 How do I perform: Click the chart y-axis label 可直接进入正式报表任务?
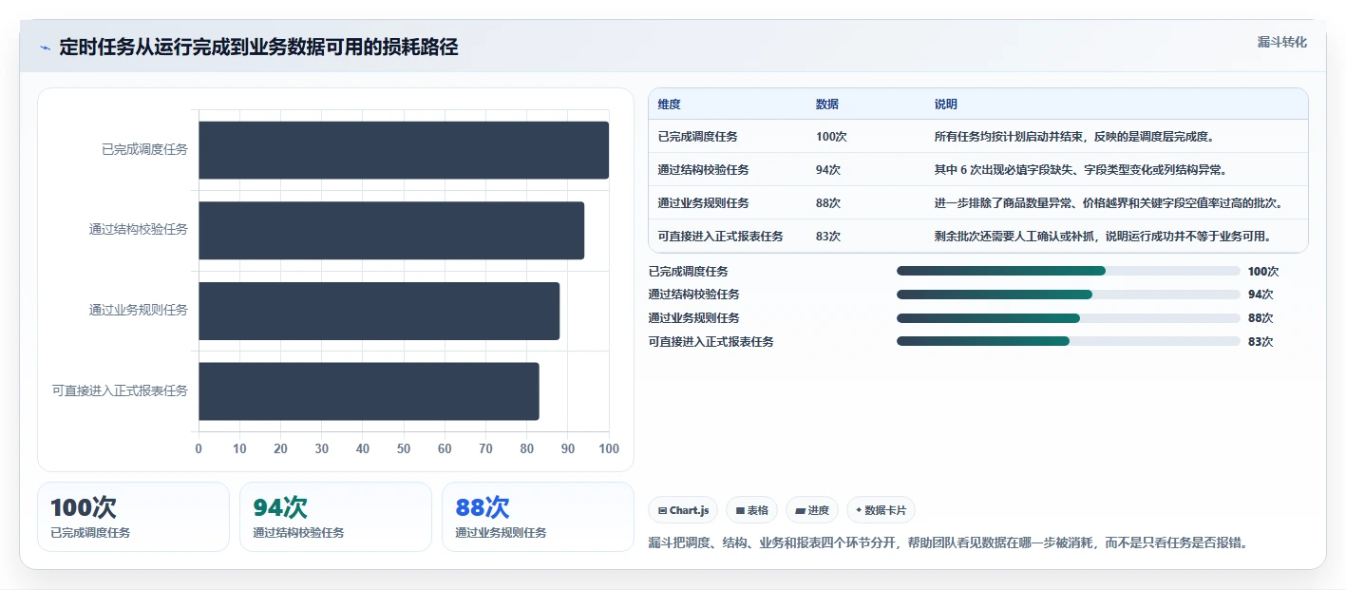121,390
